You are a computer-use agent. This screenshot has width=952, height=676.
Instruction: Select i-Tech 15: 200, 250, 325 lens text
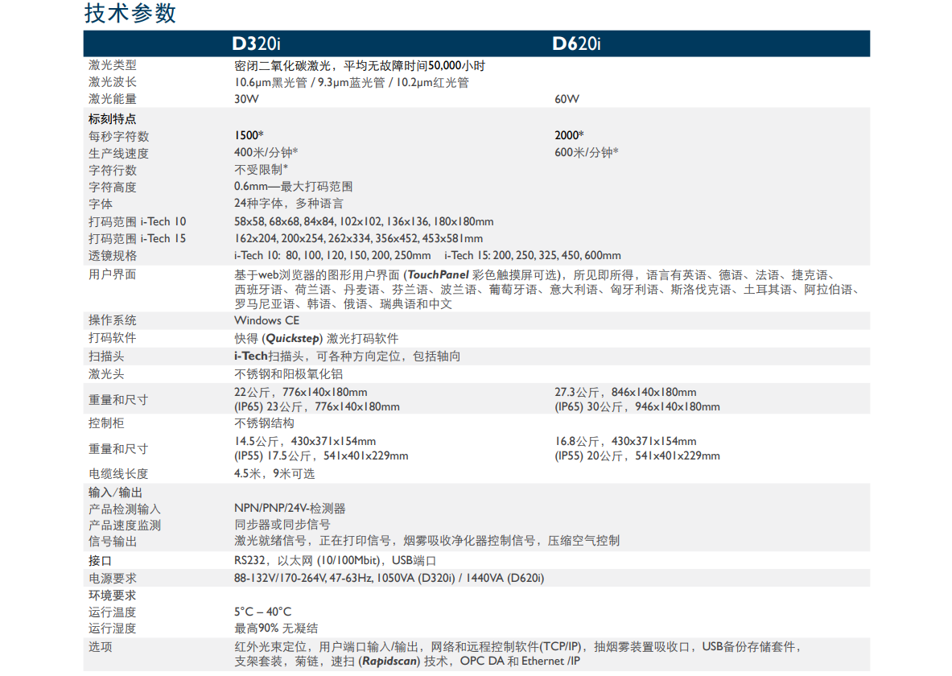pyautogui.click(x=533, y=256)
